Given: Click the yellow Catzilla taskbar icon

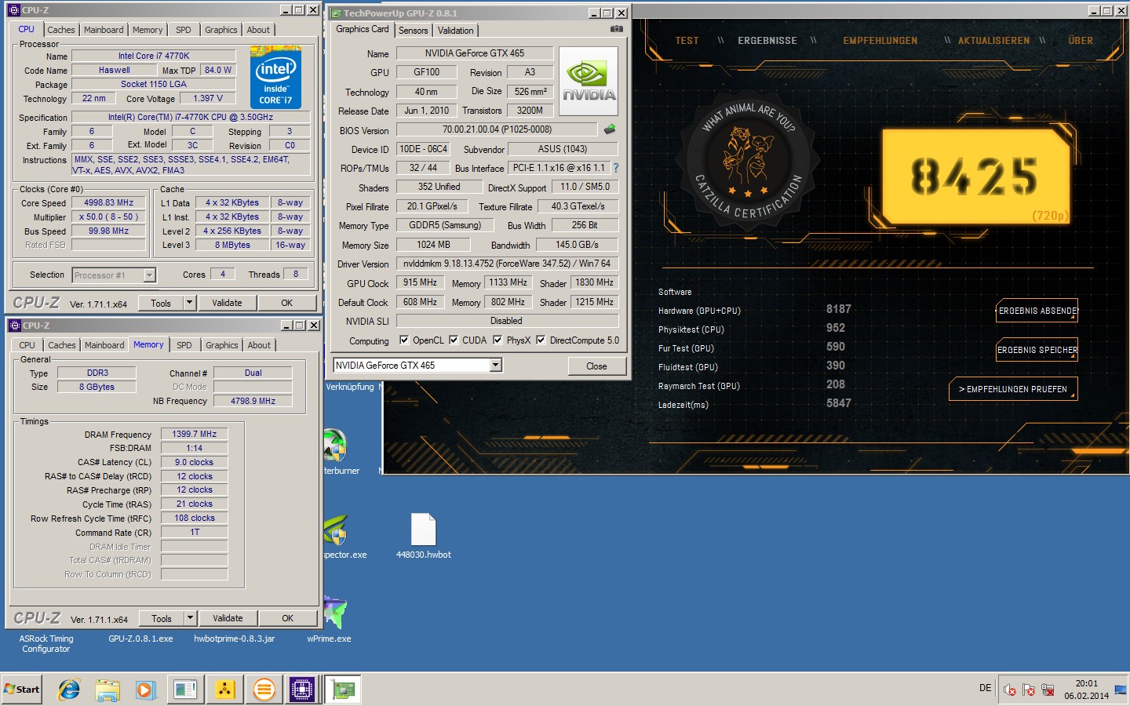Looking at the screenshot, I should click(x=225, y=690).
